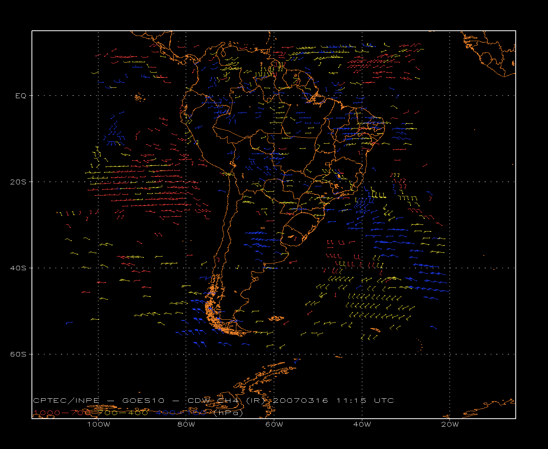This screenshot has height=449, width=548.
Task: Click the blue 400-100 legend entry
Action: click(181, 413)
